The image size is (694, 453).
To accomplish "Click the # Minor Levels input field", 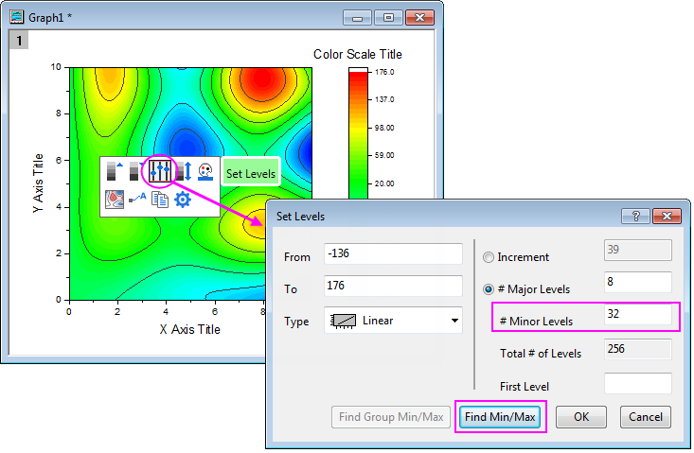I will click(x=637, y=313).
